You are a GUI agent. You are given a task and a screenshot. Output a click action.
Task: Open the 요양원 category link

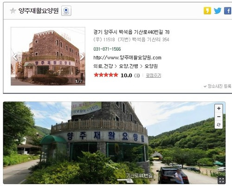[x=151, y=66]
